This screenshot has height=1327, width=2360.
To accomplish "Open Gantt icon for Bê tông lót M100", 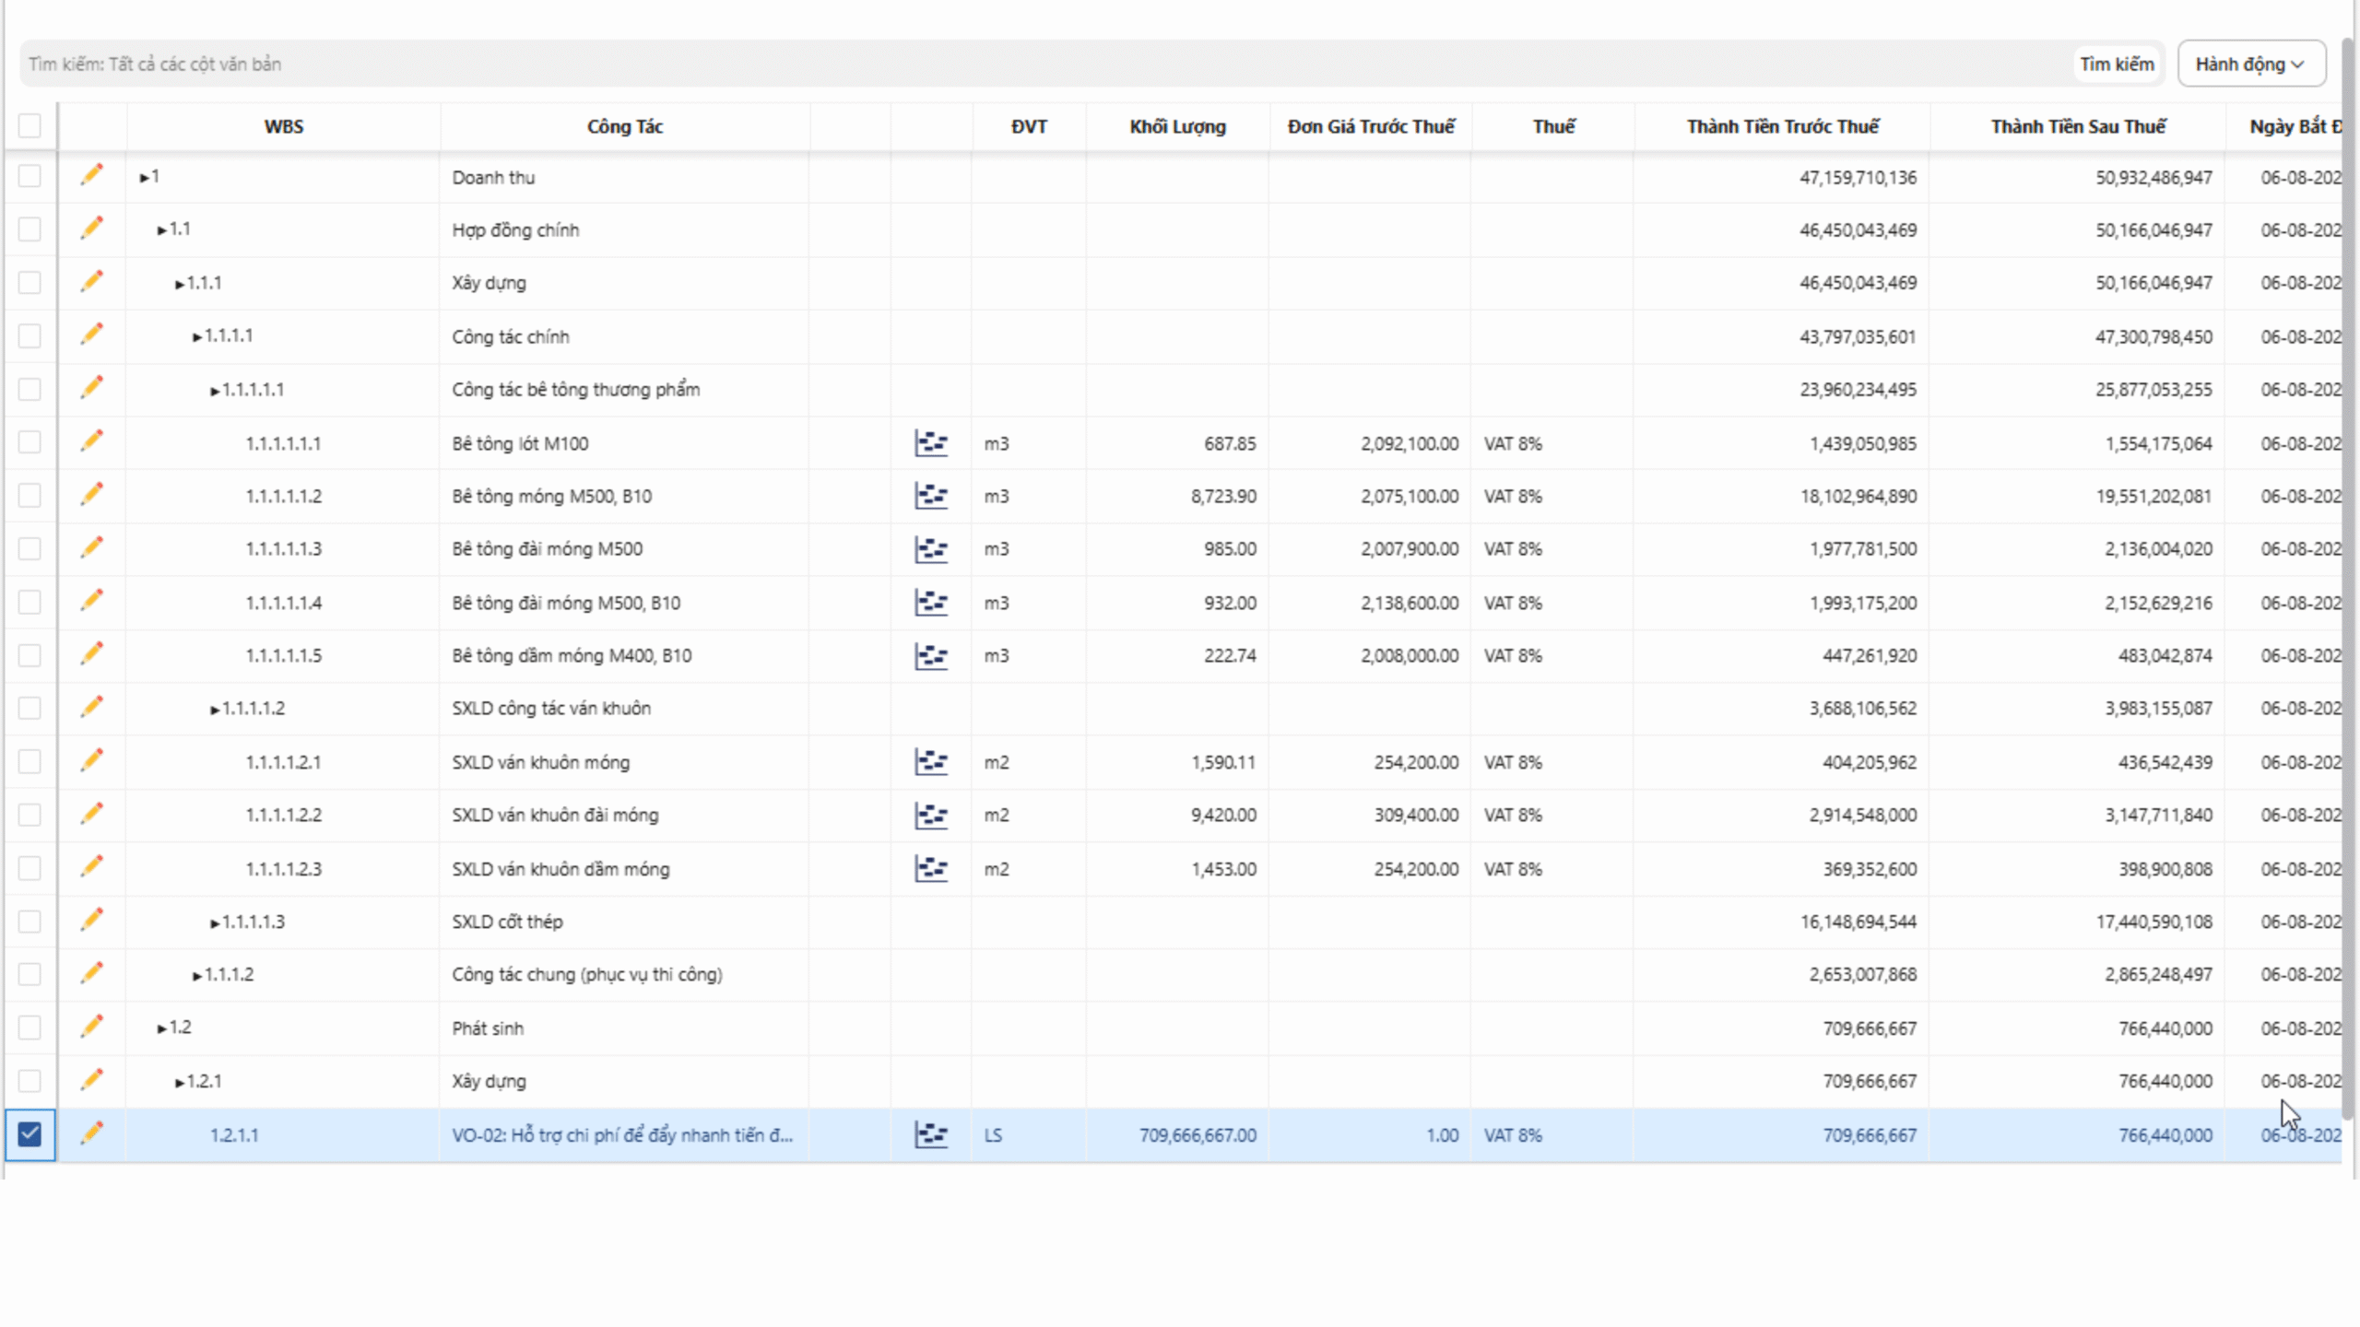I will click(931, 443).
